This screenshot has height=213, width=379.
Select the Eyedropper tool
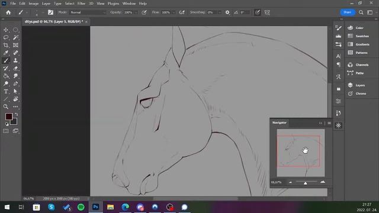point(6,53)
